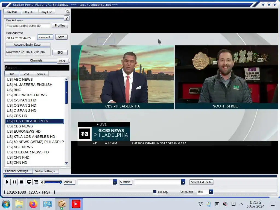Select the Series tab
Screen dimensions: 280x210
[x=41, y=74]
